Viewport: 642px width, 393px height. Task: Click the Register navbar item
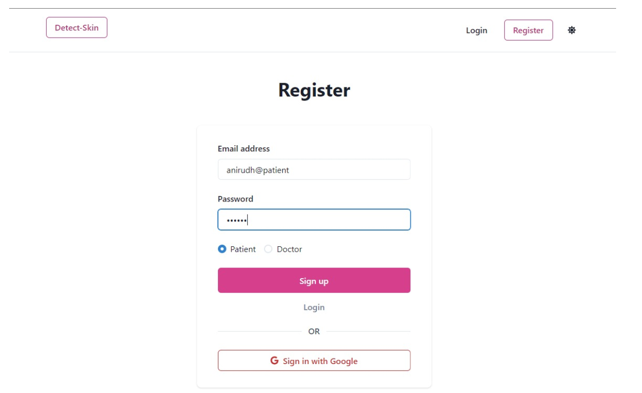(x=528, y=30)
